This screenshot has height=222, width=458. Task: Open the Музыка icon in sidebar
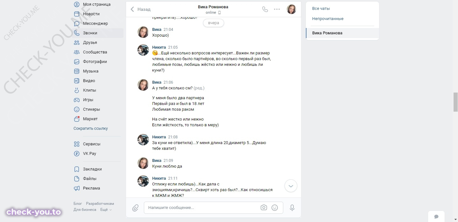(x=77, y=71)
